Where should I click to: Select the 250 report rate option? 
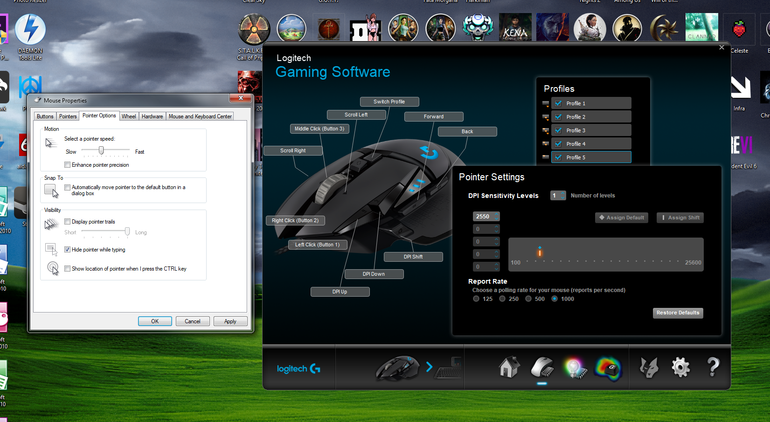point(502,299)
